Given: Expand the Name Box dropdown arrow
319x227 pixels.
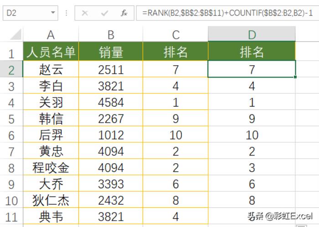Looking at the screenshot, I should pyautogui.click(x=53, y=13).
